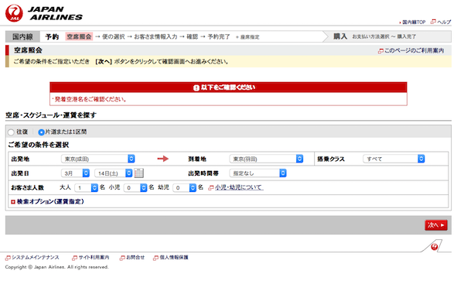This screenshot has width=464, height=281.
Task: Open the 小児 child count dropdown
Action: (x=135, y=188)
